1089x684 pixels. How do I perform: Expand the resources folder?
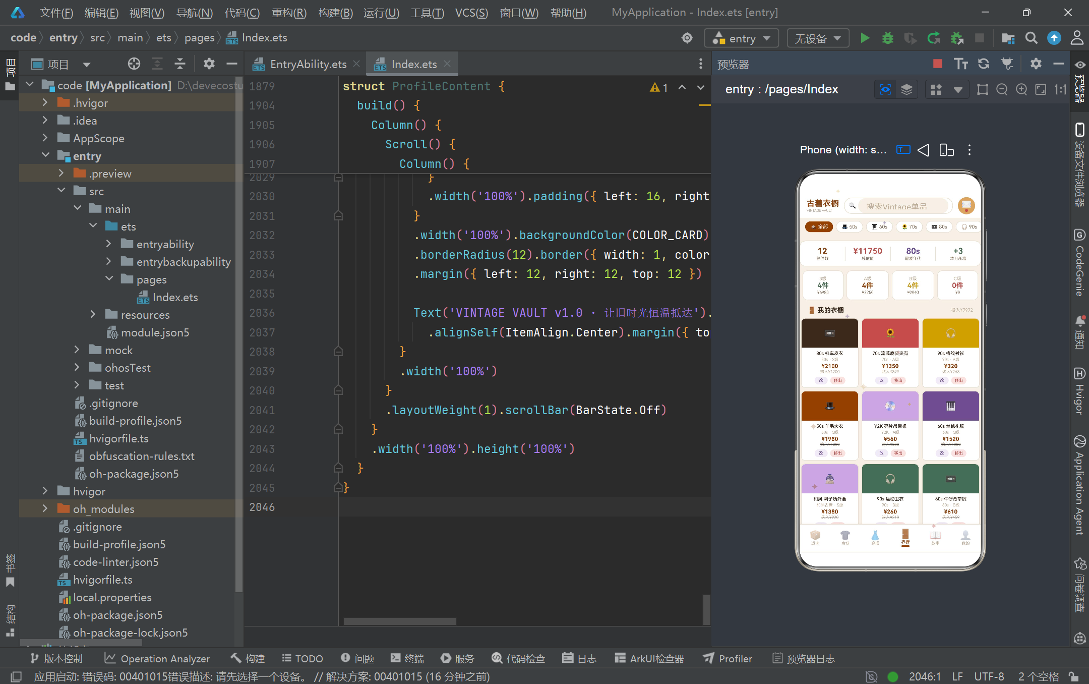tap(93, 314)
